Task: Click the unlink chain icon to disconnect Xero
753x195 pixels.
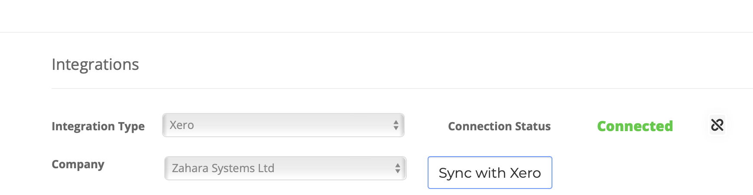Action: click(x=717, y=125)
